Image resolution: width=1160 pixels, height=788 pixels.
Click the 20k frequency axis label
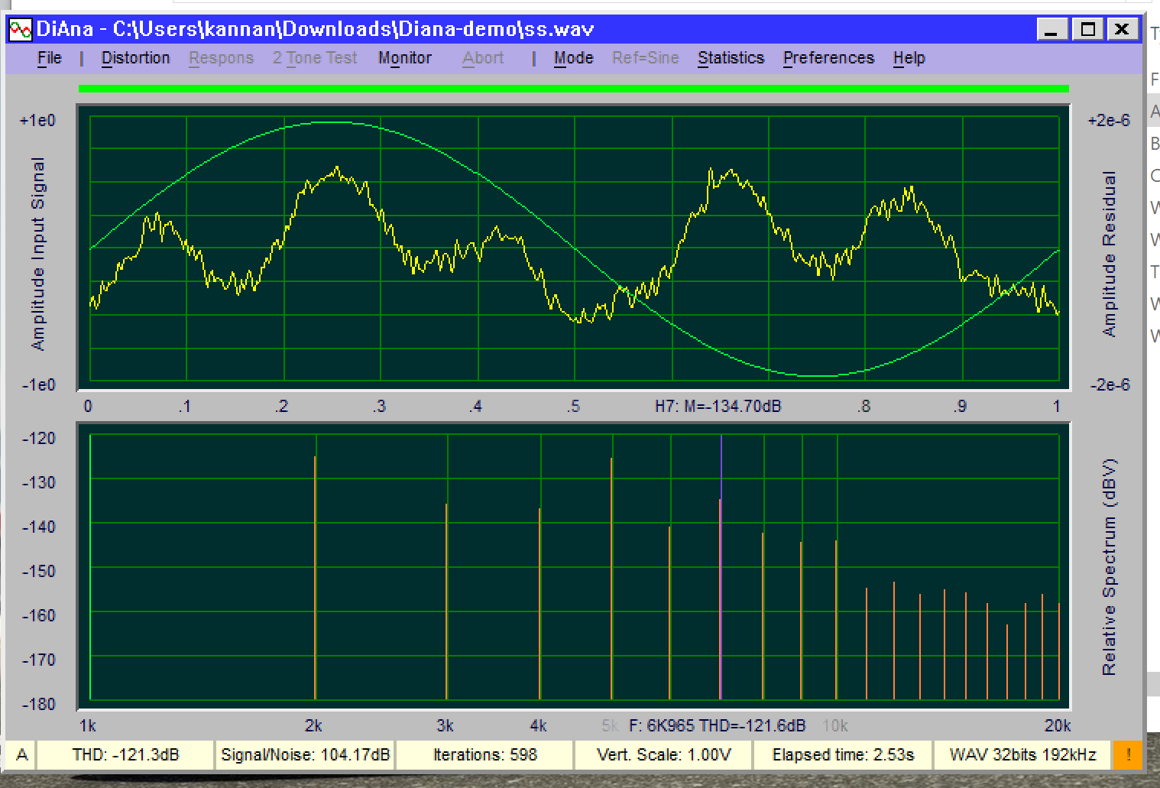tap(1058, 725)
